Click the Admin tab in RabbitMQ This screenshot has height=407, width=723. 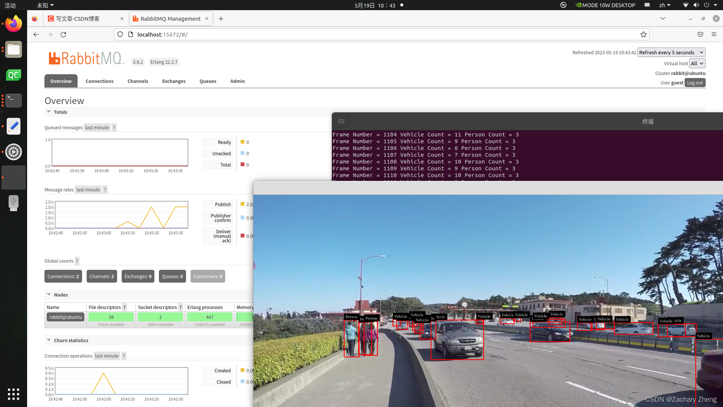pos(237,81)
